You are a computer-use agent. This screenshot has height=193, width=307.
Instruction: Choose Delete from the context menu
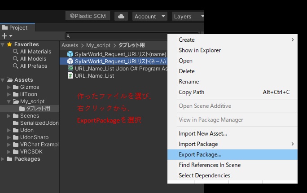232,71
